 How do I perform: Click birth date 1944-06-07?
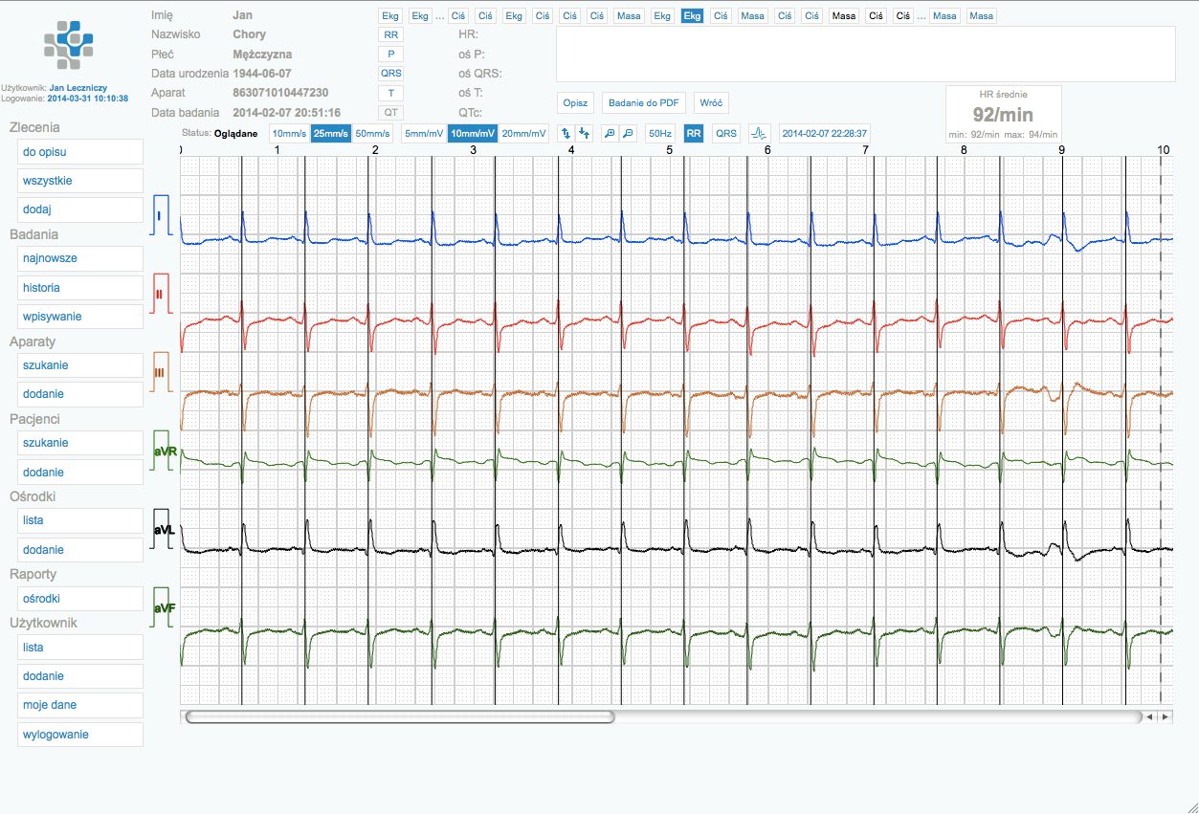(262, 74)
